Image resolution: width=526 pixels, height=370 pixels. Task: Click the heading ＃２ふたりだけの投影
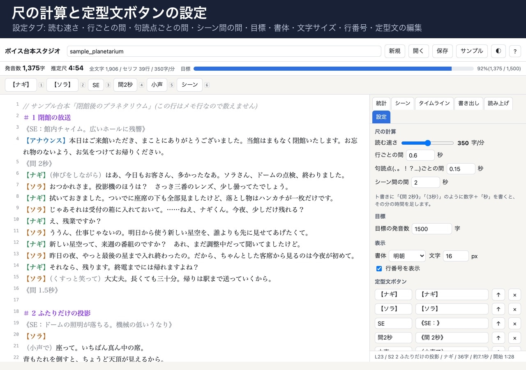click(x=57, y=313)
